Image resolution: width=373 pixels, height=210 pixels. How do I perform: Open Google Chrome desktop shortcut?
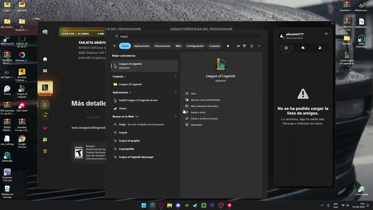[22, 142]
